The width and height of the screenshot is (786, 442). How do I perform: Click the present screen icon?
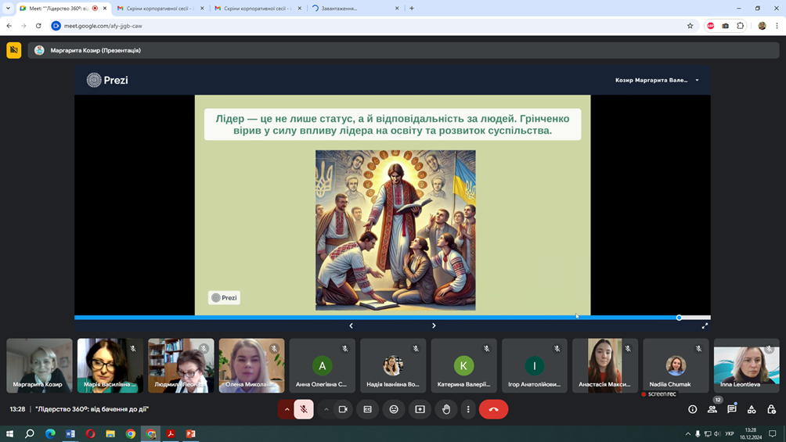click(420, 409)
